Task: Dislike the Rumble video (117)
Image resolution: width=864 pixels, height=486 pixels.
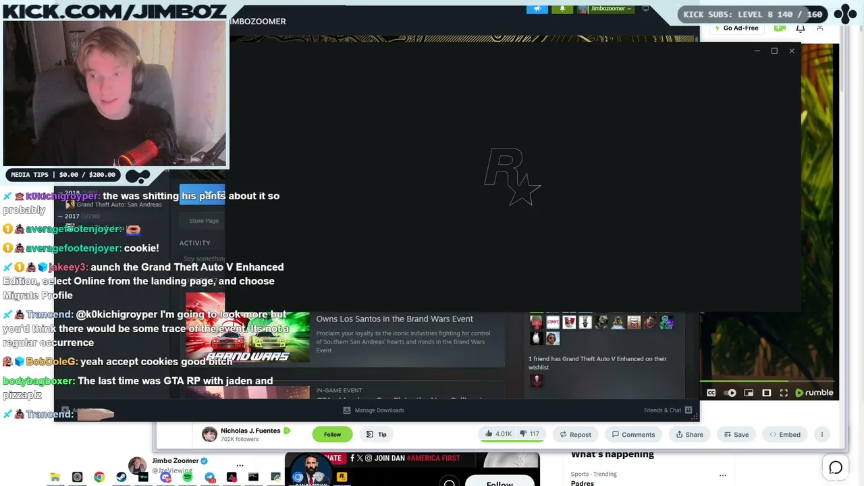Action: pyautogui.click(x=530, y=434)
